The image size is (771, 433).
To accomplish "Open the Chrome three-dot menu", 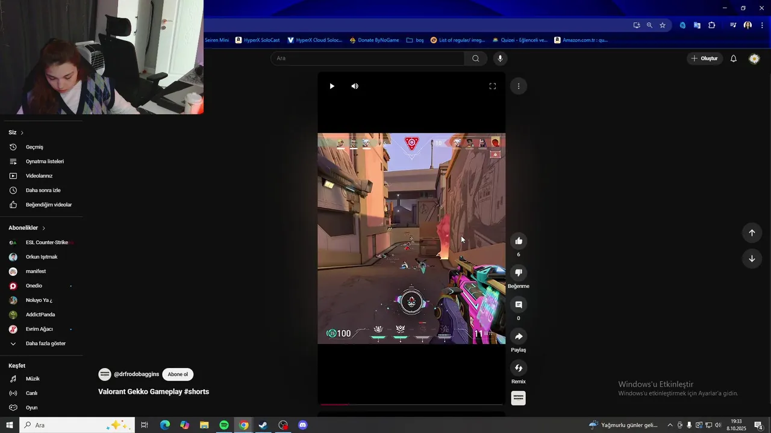I will (762, 25).
